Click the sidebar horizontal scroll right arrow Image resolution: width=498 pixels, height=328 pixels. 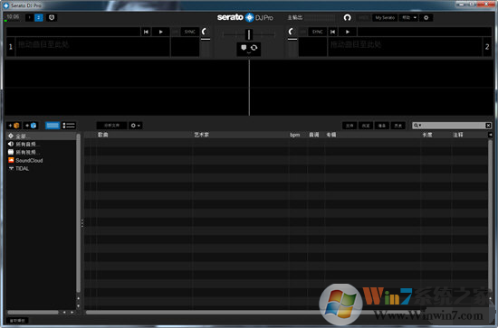click(72, 313)
